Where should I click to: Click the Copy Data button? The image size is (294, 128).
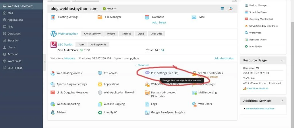pos(156,34)
